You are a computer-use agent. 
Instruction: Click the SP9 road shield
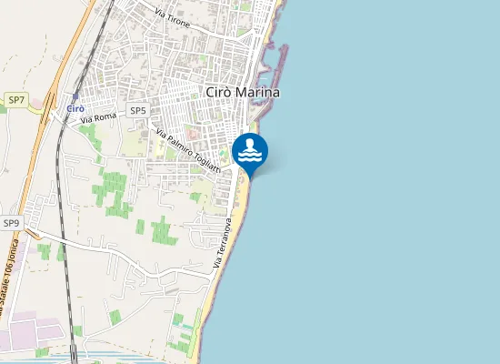[12, 223]
